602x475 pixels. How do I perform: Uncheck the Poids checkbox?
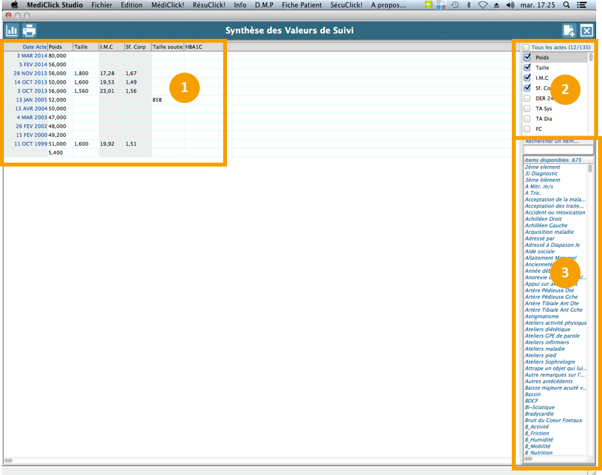[x=527, y=58]
